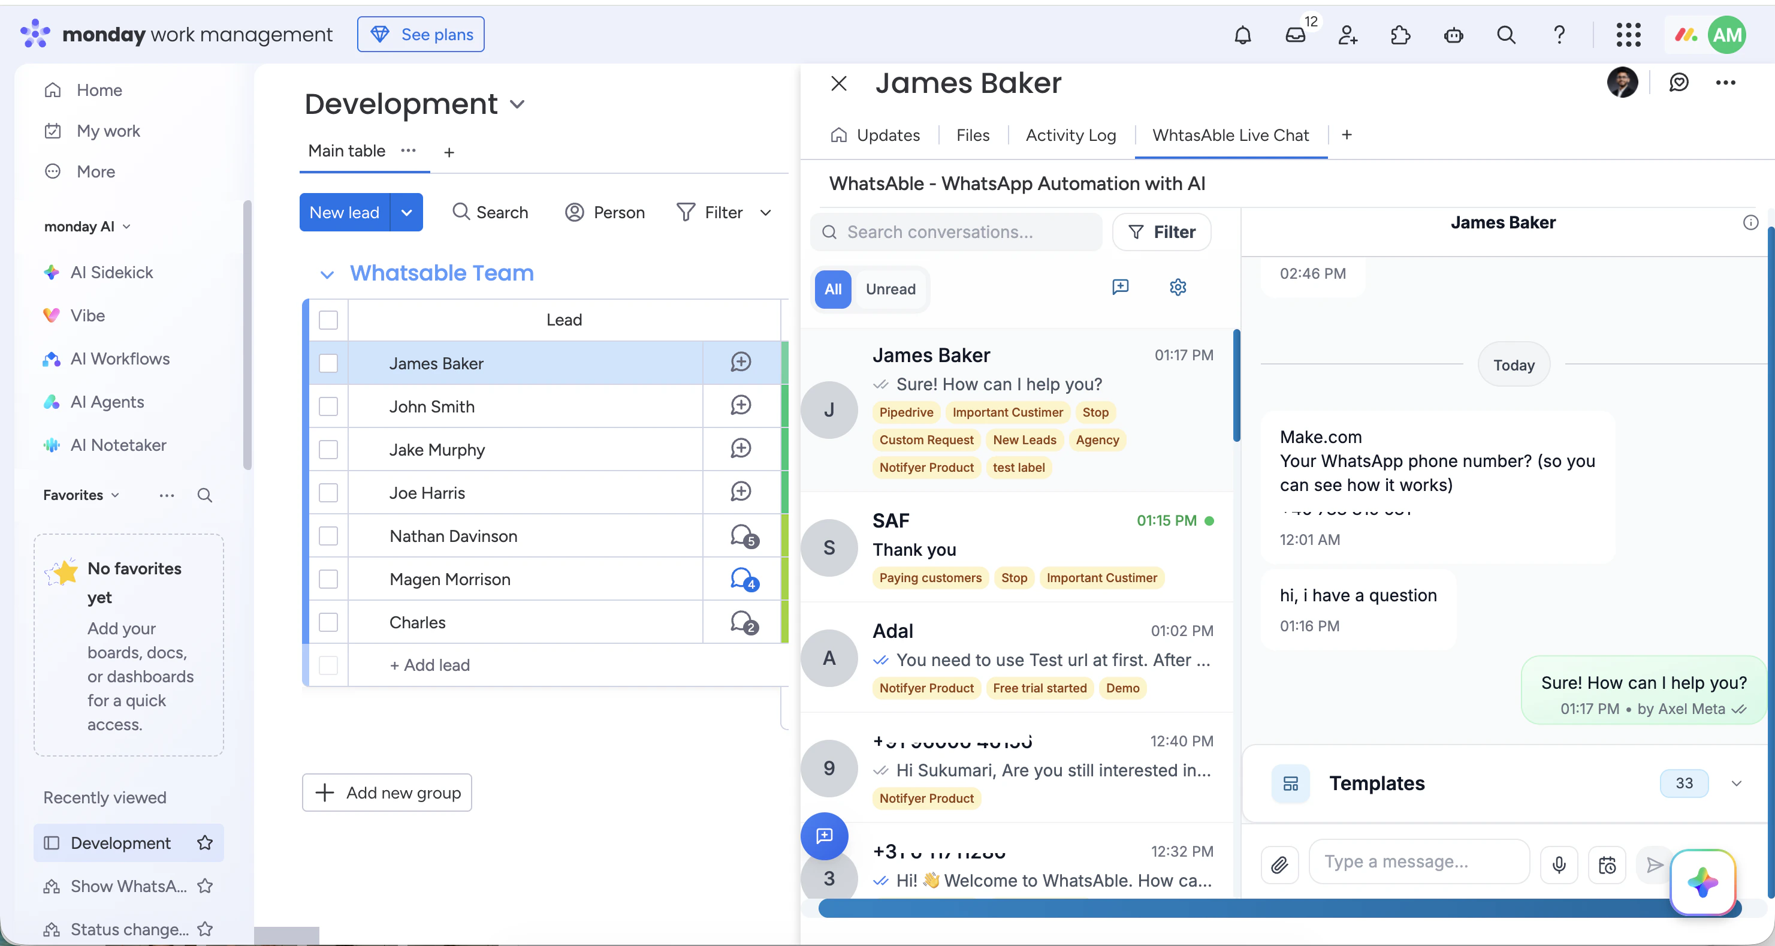Check the Jake Murphy row checkbox
This screenshot has width=1775, height=946.
pos(328,450)
